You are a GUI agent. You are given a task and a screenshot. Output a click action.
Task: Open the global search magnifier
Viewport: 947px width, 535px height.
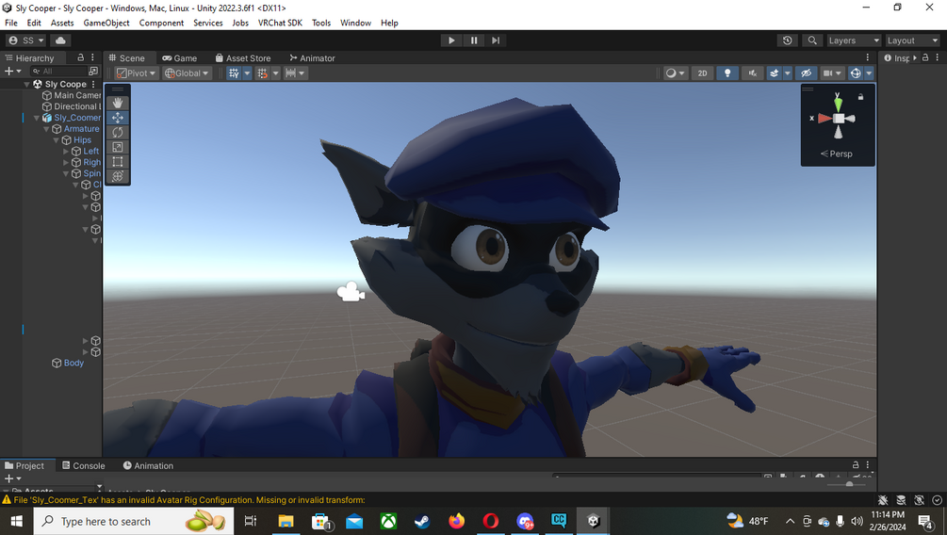[812, 41]
